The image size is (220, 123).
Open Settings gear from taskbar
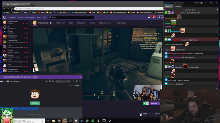coord(110,121)
